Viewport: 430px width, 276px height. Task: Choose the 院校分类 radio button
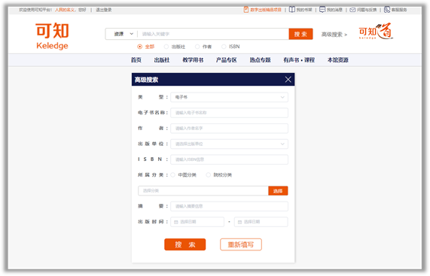point(209,175)
